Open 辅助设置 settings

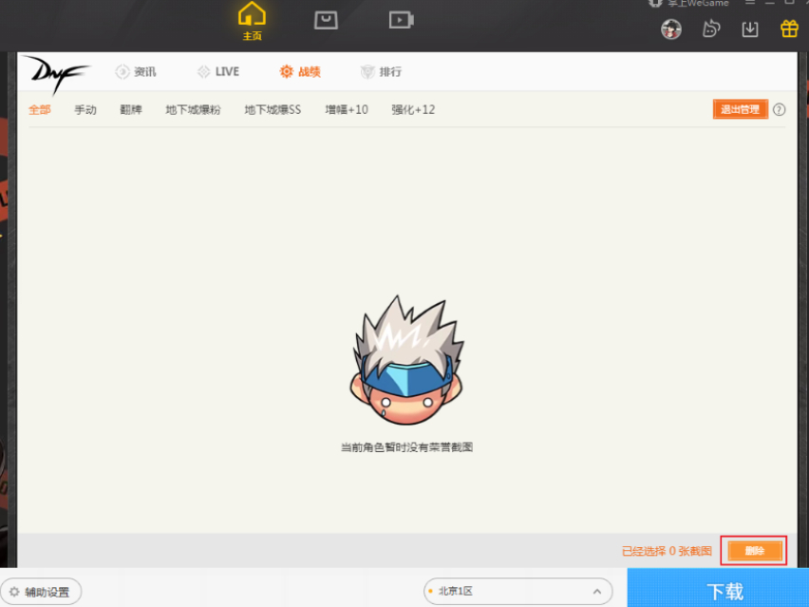[x=41, y=592]
